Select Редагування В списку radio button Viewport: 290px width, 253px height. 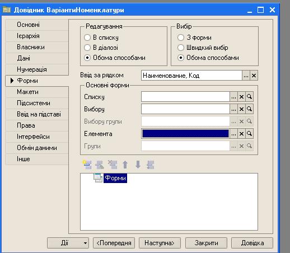pyautogui.click(x=87, y=38)
